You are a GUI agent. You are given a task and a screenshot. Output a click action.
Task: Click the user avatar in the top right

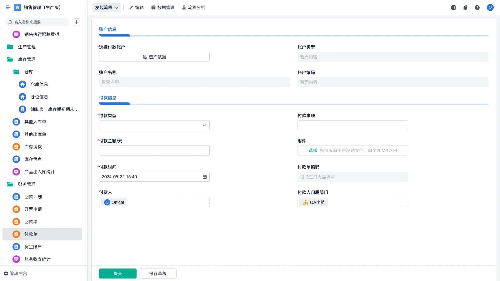coord(490,7)
